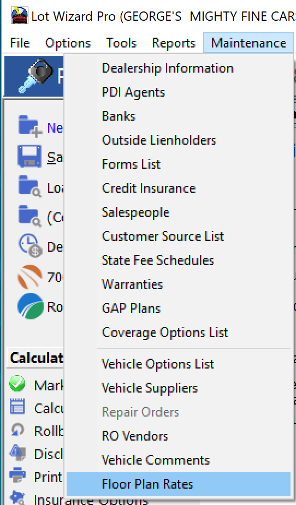This screenshot has height=505, width=296.
Task: Click the load deal folder-search icon
Action: (29, 187)
